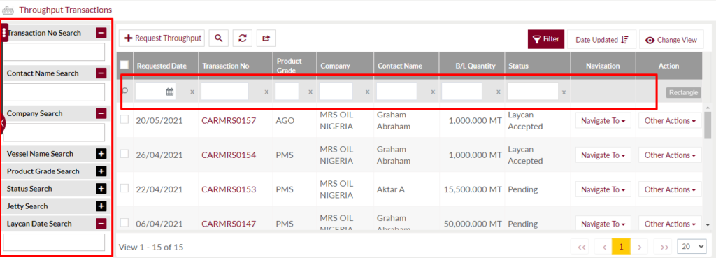Collapse the Transaction No Search minus icon
Viewport: 716px width, 258px height.
101,33
